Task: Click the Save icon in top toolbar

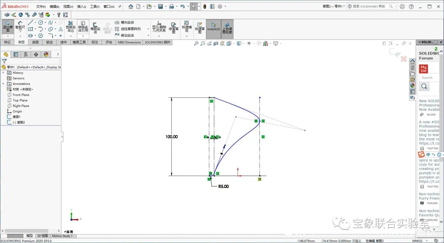Action: pyautogui.click(x=161, y=7)
